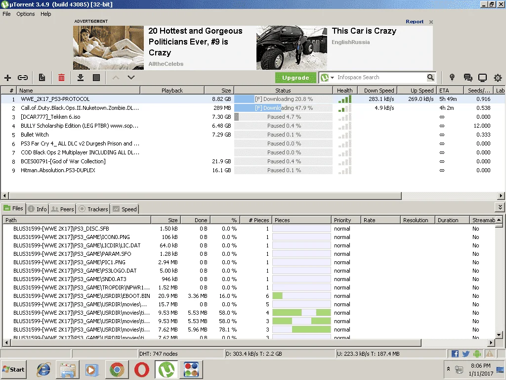
Task: Click the Twitter icon in status bar
Action: coord(465,354)
